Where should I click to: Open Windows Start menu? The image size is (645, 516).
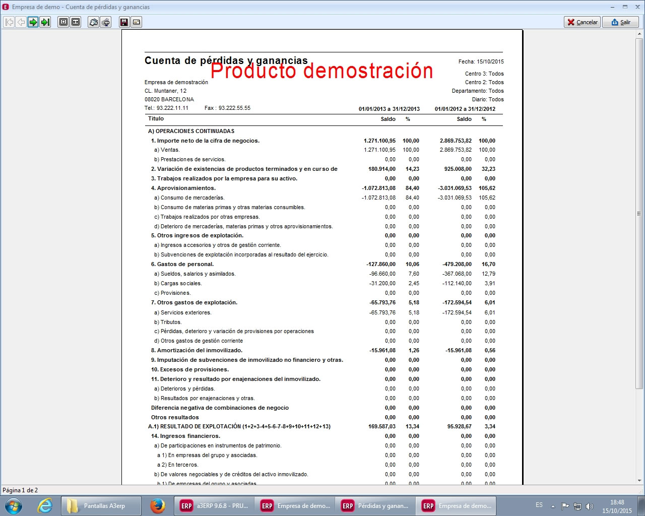click(13, 506)
